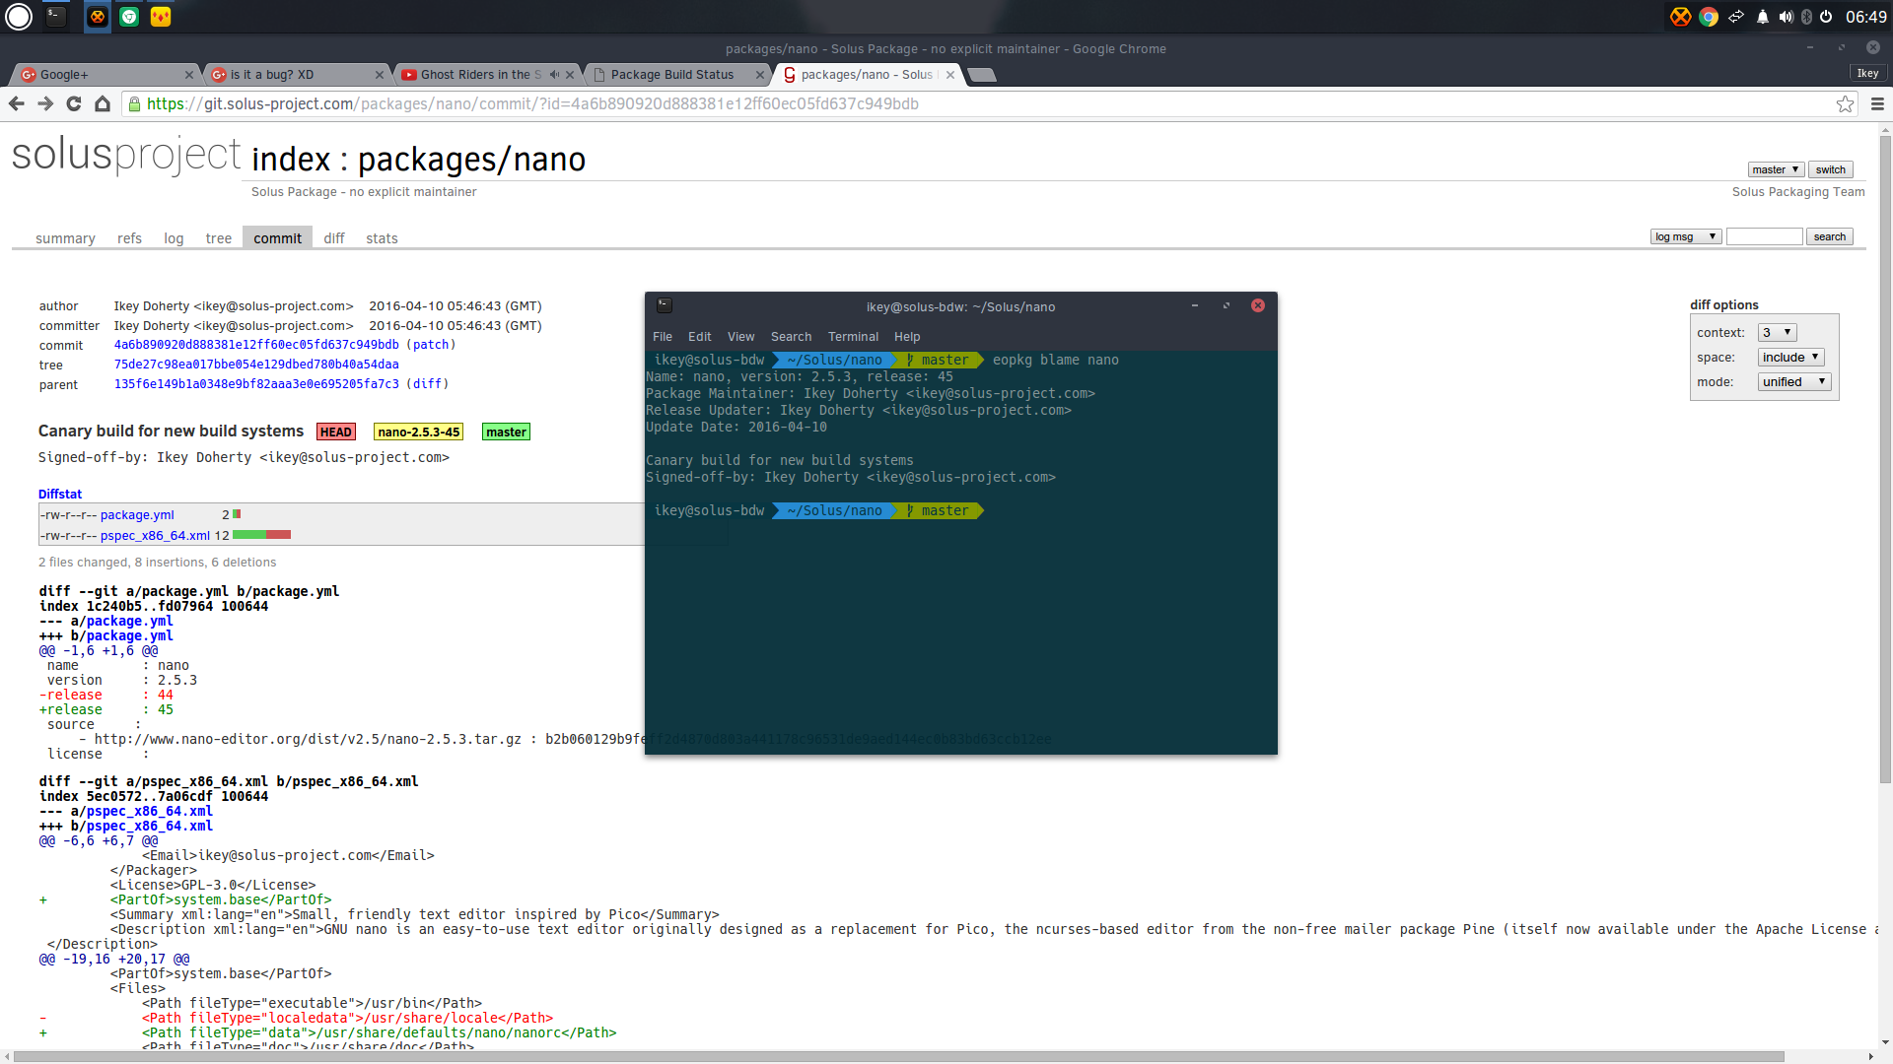Open package.yml in the diffstat table
The width and height of the screenshot is (1893, 1064).
coord(137,515)
